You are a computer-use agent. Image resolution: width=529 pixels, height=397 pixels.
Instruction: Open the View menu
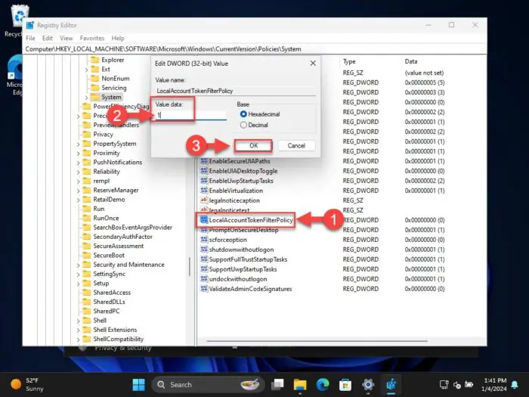click(67, 38)
